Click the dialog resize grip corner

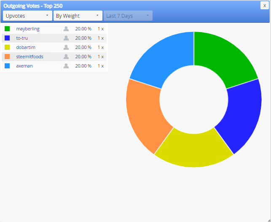coord(269,220)
